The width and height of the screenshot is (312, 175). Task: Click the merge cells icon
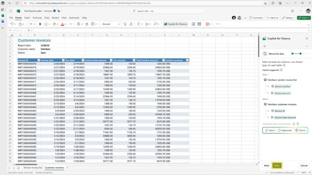coord(92,24)
